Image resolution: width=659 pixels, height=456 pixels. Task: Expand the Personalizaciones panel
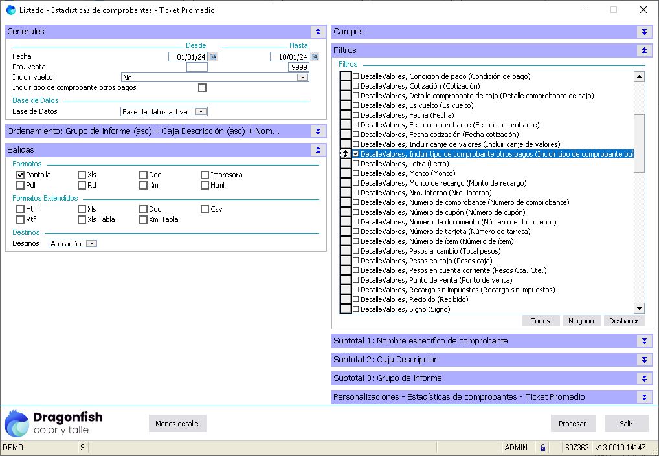tap(644, 396)
